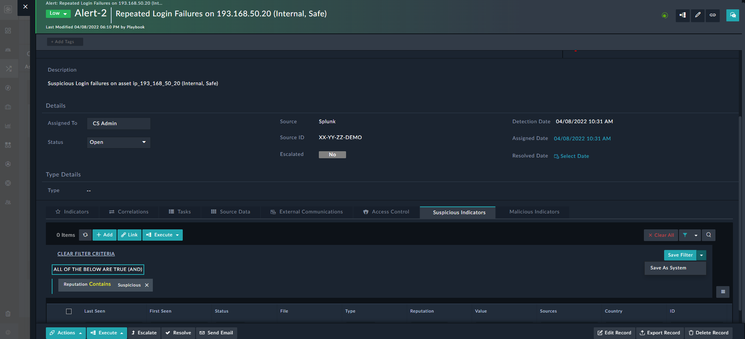The image size is (745, 339).
Task: Open the Access Control tab
Action: [386, 212]
